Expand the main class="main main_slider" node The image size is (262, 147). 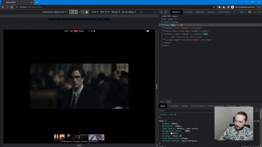tap(164, 31)
